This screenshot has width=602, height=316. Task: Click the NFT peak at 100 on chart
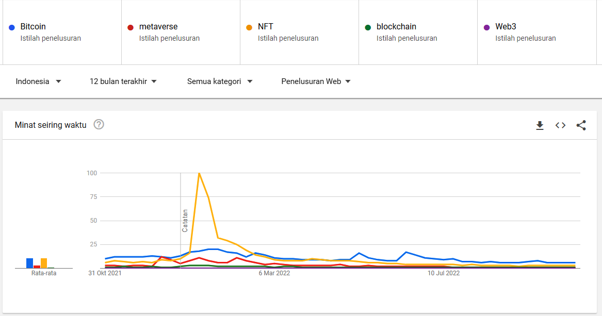199,173
